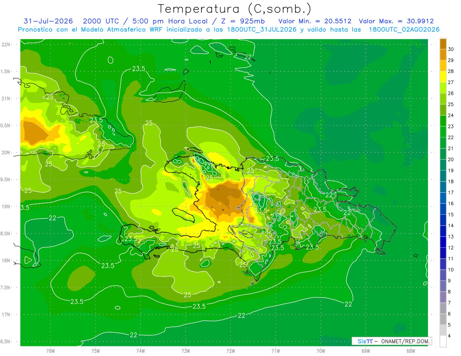This screenshot has height=356, width=461.
Task: Click colorbar legend value "15"
Action: (451, 215)
